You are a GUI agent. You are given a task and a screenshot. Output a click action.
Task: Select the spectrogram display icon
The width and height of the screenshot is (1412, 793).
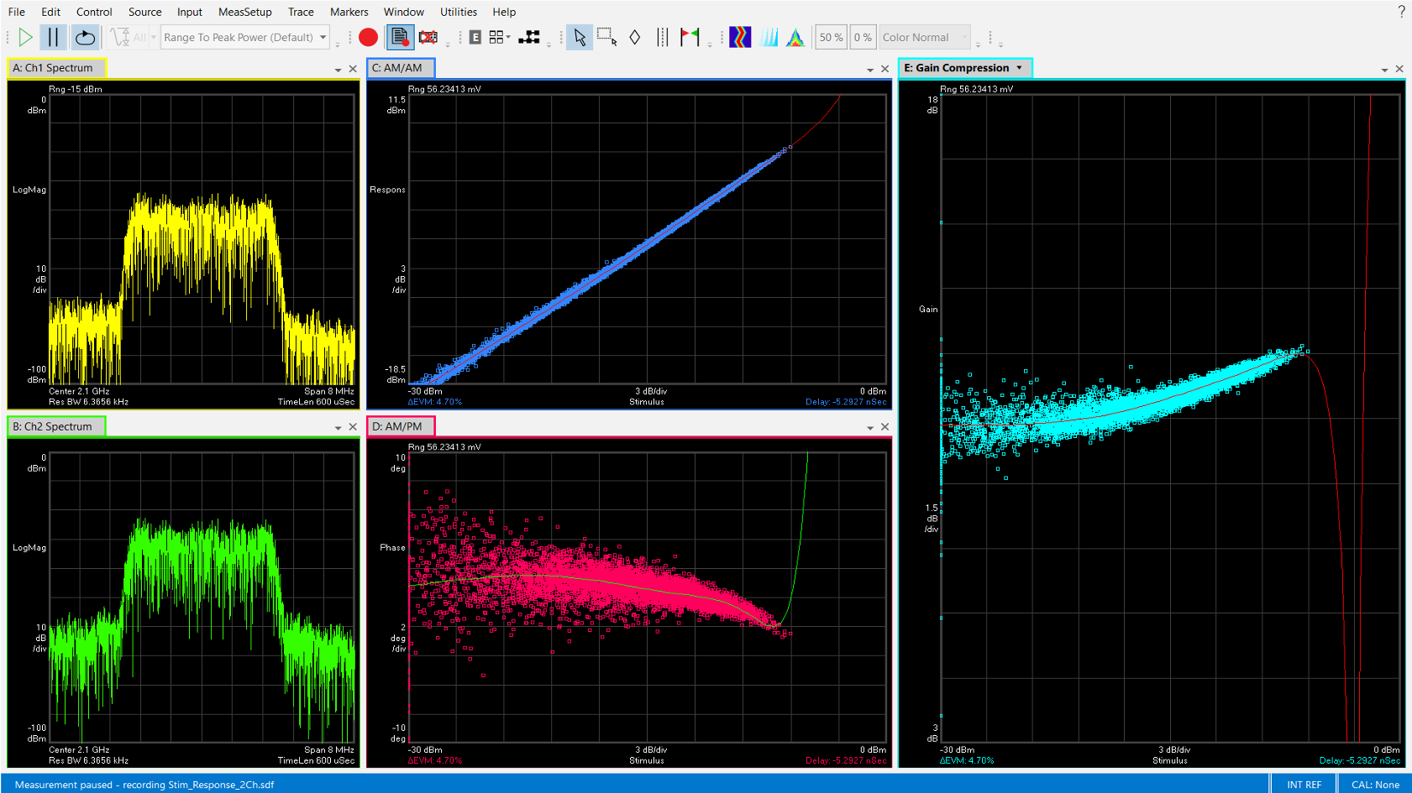pyautogui.click(x=740, y=37)
